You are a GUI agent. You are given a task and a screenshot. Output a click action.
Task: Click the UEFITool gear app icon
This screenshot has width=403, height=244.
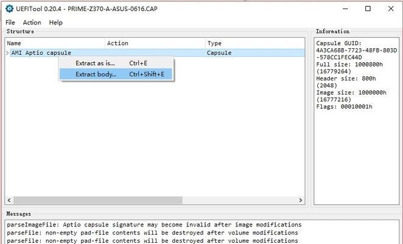tap(9, 9)
